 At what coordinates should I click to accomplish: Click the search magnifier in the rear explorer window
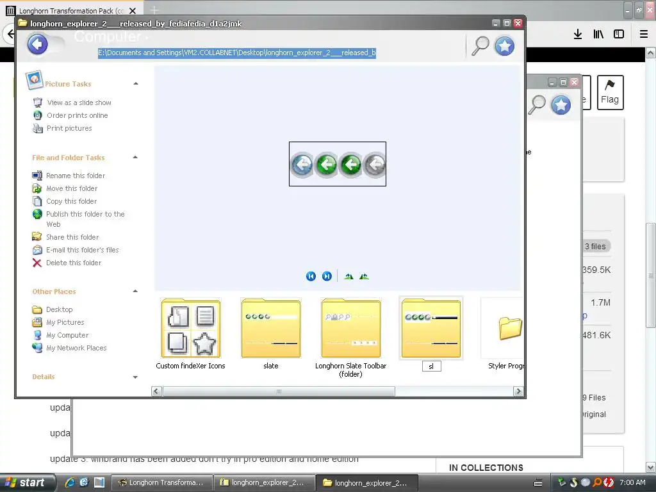point(537,104)
